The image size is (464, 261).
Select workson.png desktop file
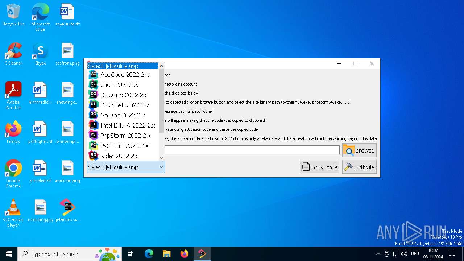pyautogui.click(x=67, y=172)
